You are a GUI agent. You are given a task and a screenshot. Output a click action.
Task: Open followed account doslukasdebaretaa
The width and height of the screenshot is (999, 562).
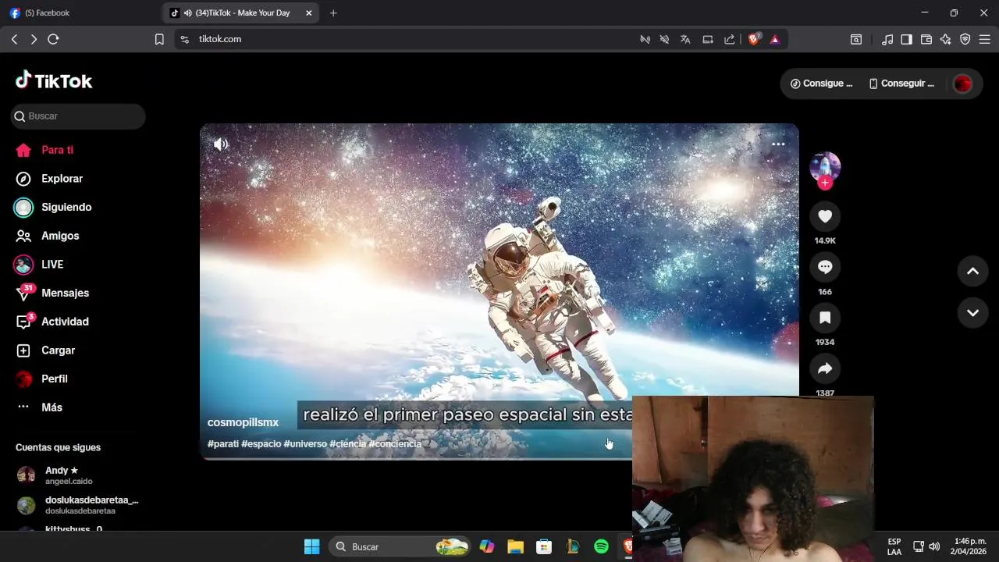pos(78,505)
